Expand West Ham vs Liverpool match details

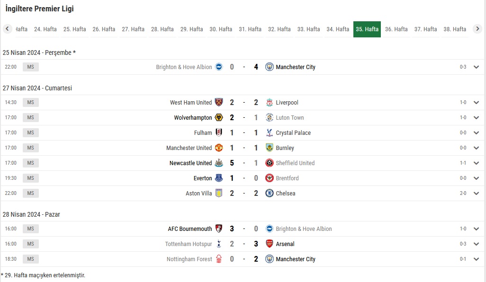point(477,103)
